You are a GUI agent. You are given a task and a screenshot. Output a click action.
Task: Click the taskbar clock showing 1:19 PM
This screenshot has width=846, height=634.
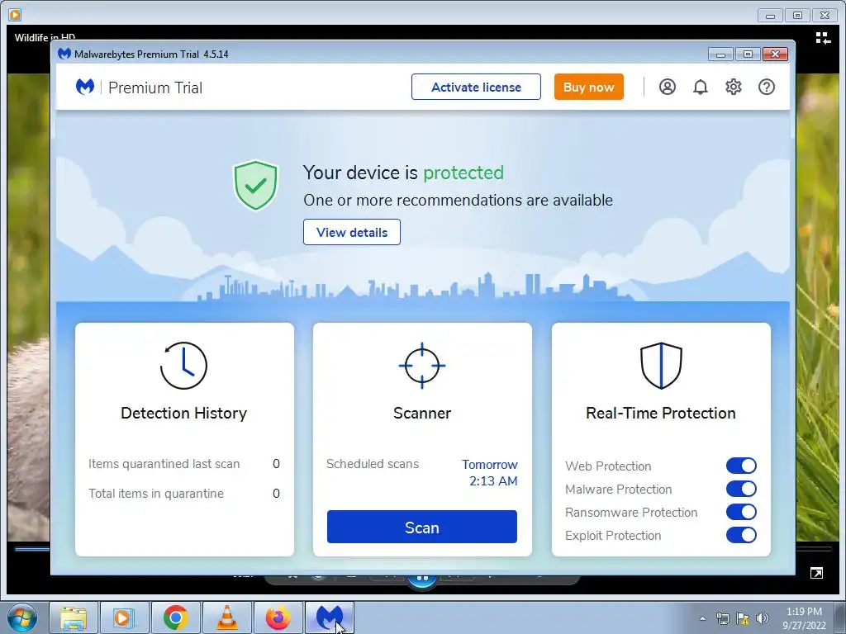pos(804,617)
